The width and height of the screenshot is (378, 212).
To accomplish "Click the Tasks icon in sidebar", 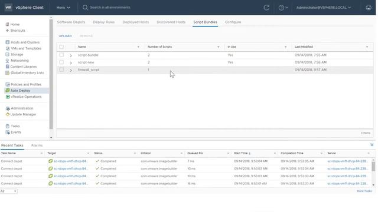I will coord(8,126).
